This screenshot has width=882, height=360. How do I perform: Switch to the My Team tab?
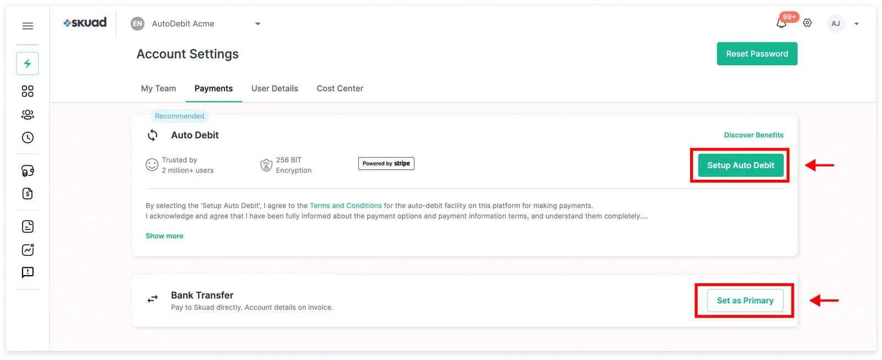159,88
